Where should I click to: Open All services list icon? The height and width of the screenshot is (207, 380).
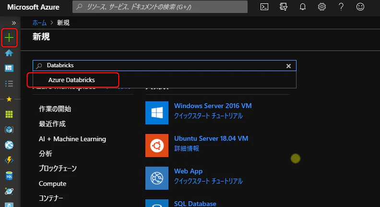[x=9, y=84]
